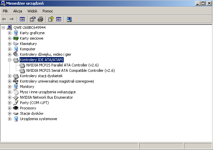Expand Procesory category
Screen dimensions: 213x150
coord(9,108)
